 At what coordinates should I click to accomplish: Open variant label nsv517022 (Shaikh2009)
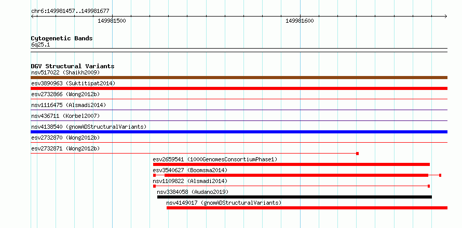pos(65,72)
